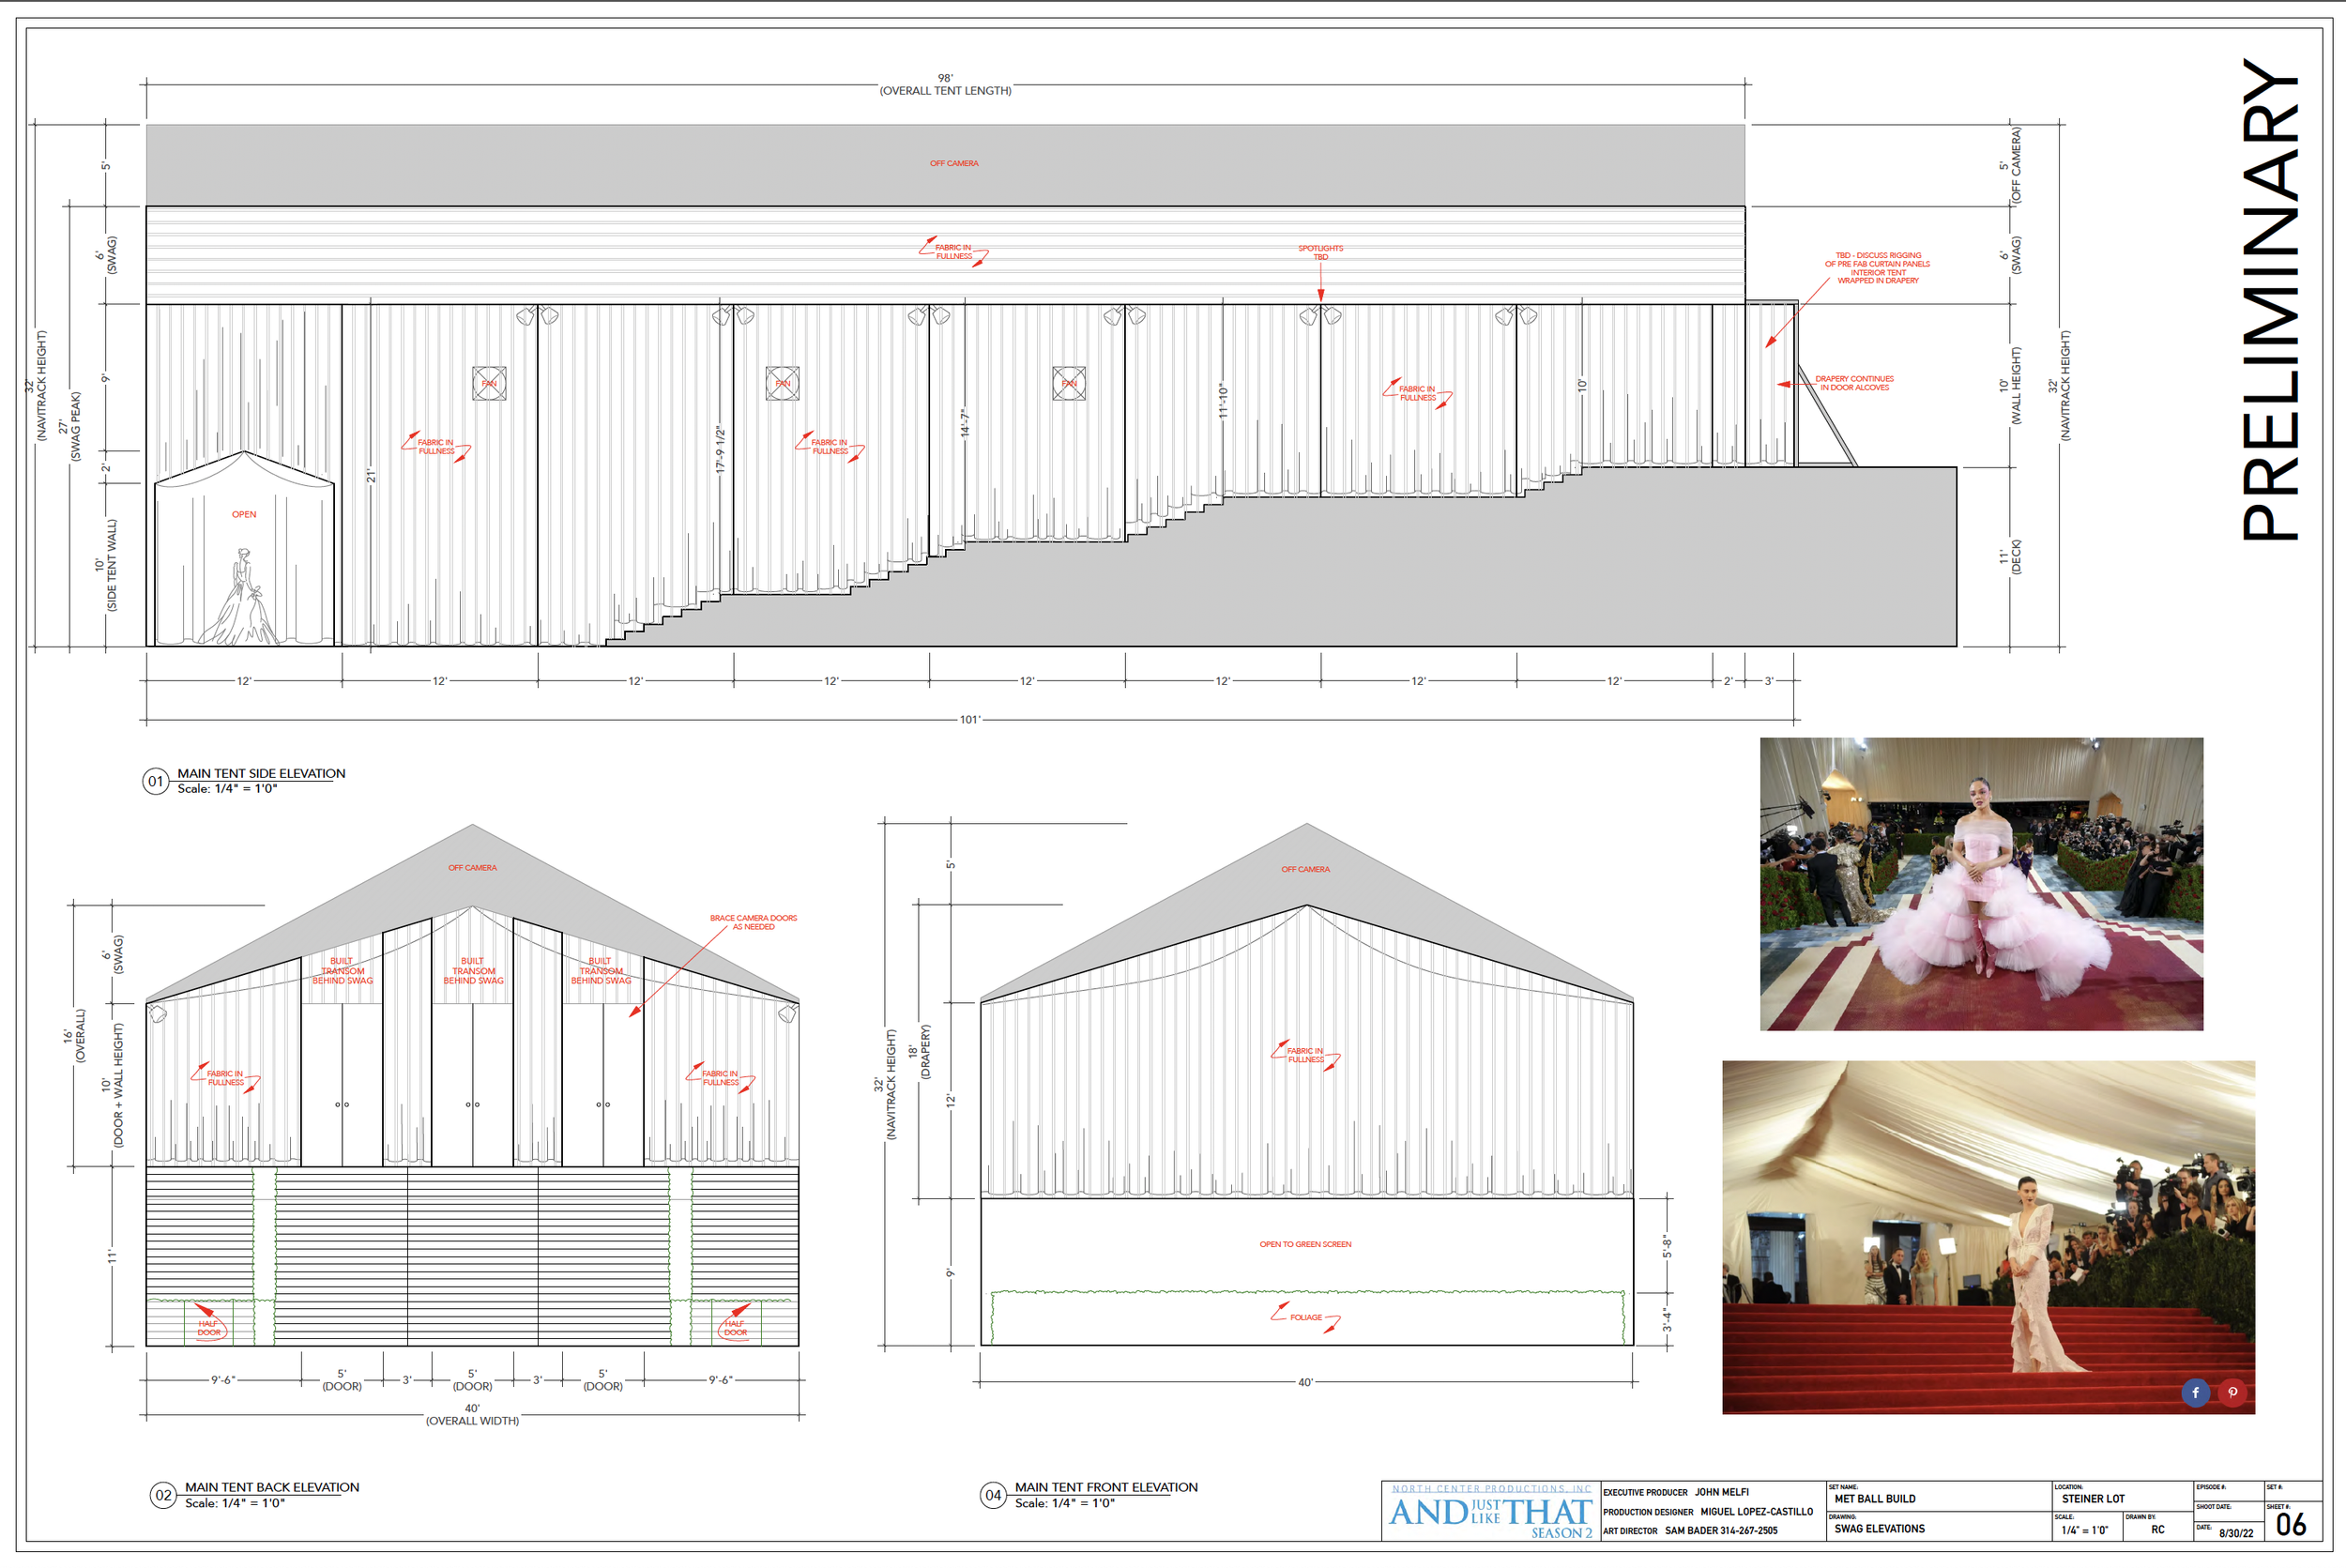Viewport: 2346px width, 1568px height.
Task: Click the left HALF DOOR callout
Action: 209,1328
